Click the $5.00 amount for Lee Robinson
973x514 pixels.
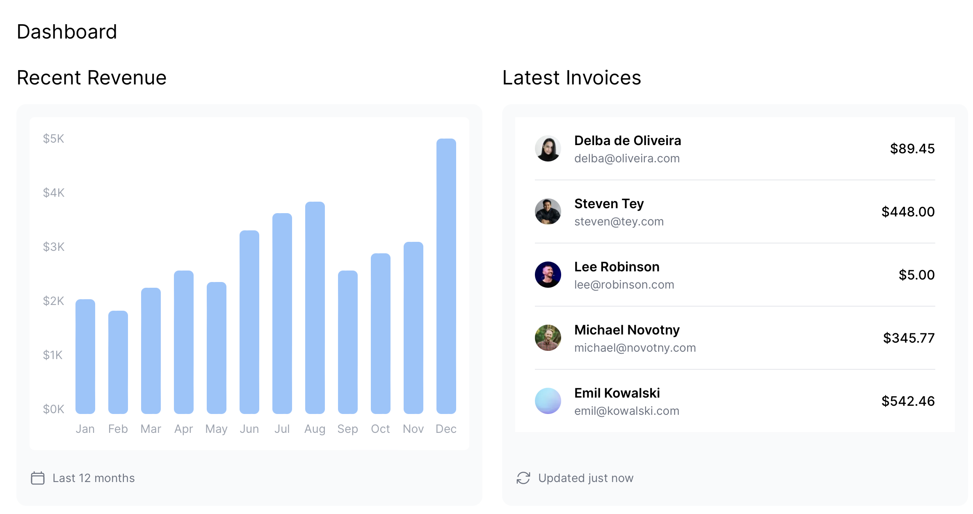916,275
